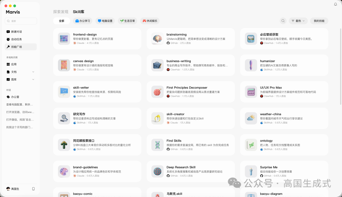Switch to the 探索发现 tab

point(60,12)
